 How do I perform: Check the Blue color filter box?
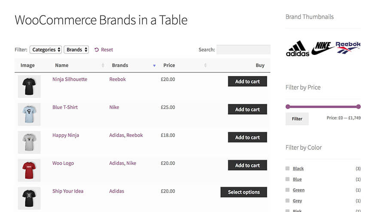pos(288,179)
